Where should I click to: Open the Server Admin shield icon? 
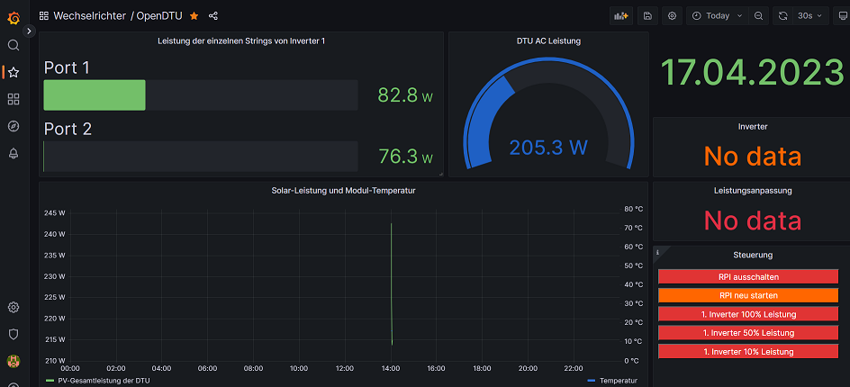point(14,334)
